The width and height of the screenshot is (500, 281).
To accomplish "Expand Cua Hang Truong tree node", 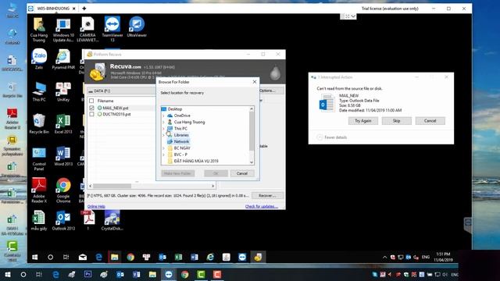I will point(163,122).
